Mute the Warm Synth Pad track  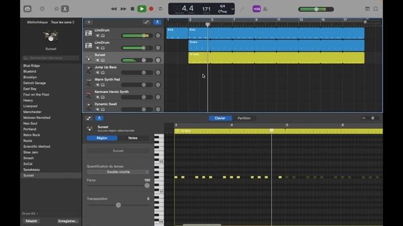pyautogui.click(x=98, y=85)
